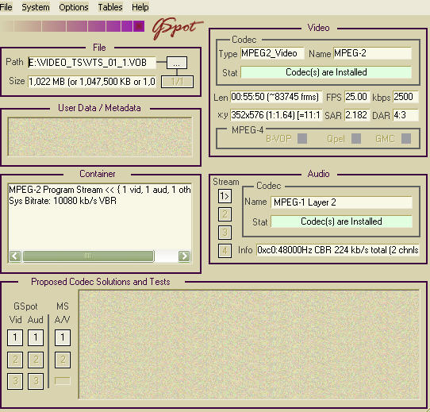Open the Tables menu
430x412 pixels.
(x=110, y=7)
